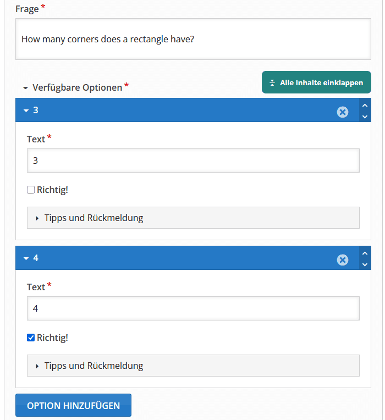
Task: Click the Text label of option 3
Action: pos(36,139)
